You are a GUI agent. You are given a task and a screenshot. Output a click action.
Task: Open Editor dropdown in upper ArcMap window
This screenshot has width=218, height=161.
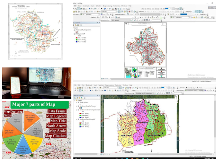point(141,12)
